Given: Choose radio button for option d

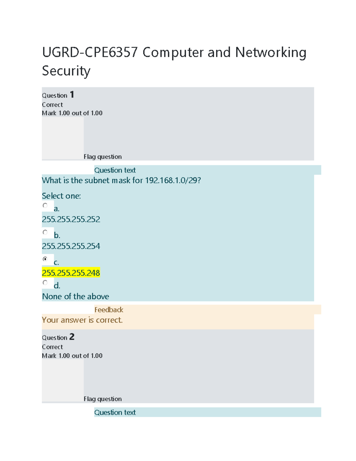Looking at the screenshot, I should click(x=45, y=283).
